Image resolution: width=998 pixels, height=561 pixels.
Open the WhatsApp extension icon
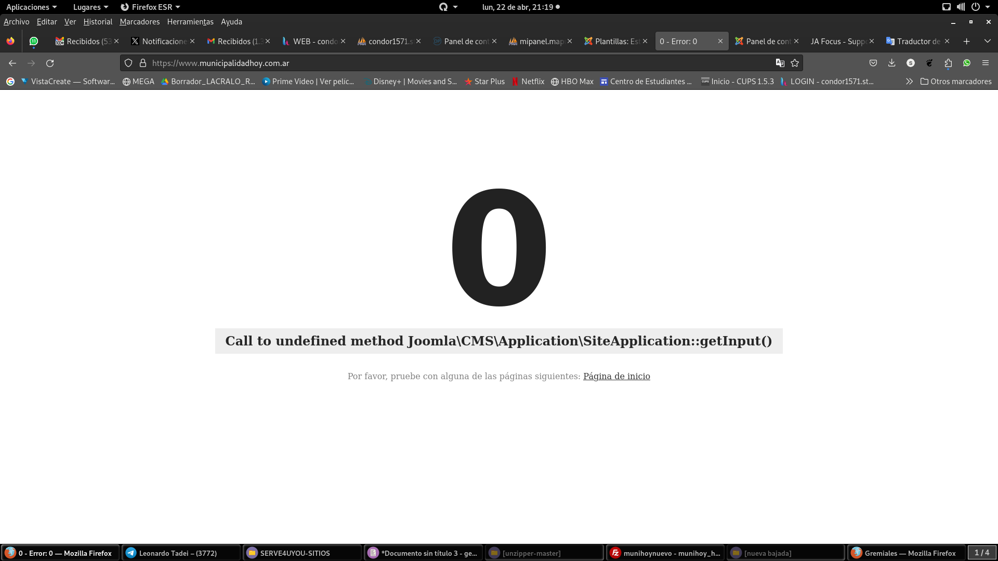[967, 63]
